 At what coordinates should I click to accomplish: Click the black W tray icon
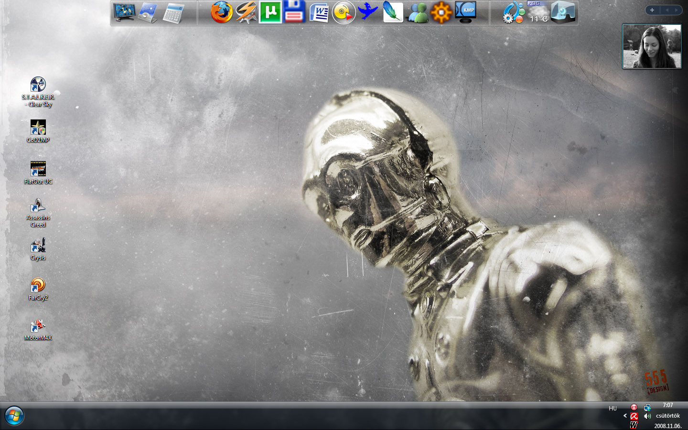634,425
